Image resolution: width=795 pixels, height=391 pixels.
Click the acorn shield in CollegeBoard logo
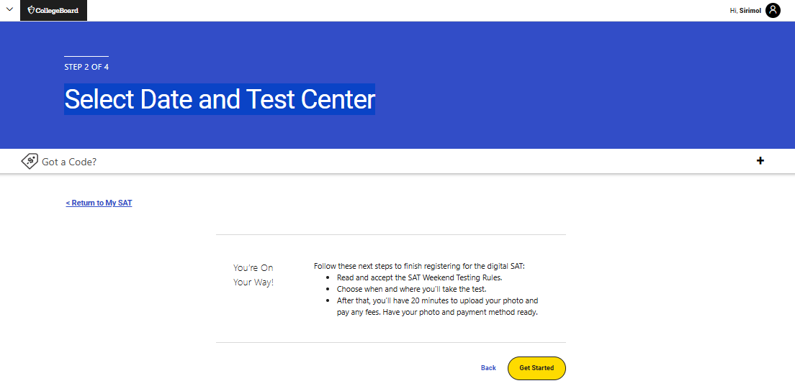pyautogui.click(x=31, y=10)
